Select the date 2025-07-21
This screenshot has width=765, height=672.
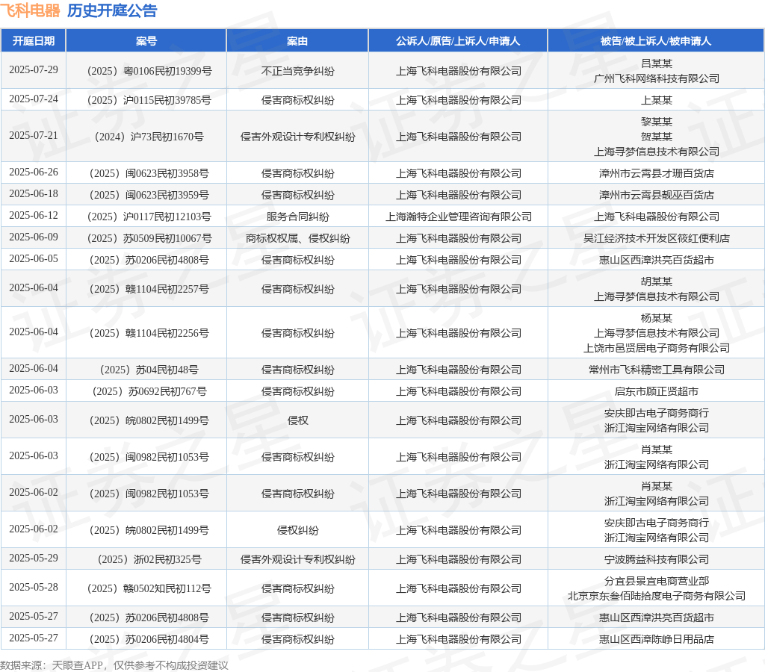[33, 136]
